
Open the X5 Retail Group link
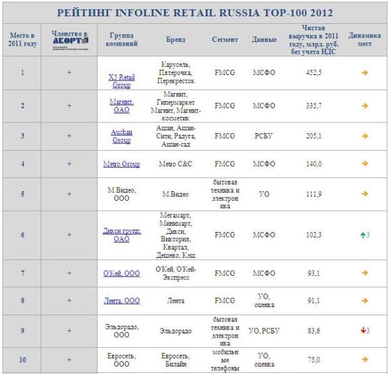click(x=121, y=81)
